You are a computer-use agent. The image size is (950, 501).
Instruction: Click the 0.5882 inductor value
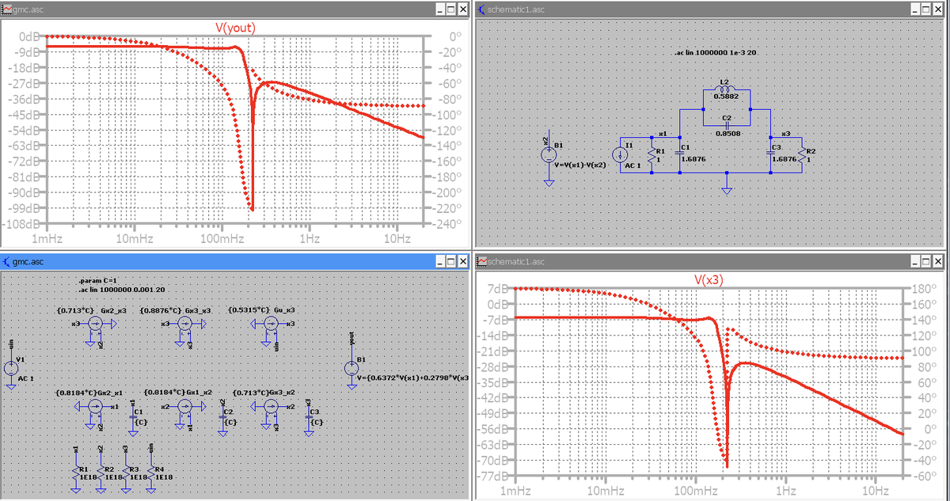tap(726, 97)
